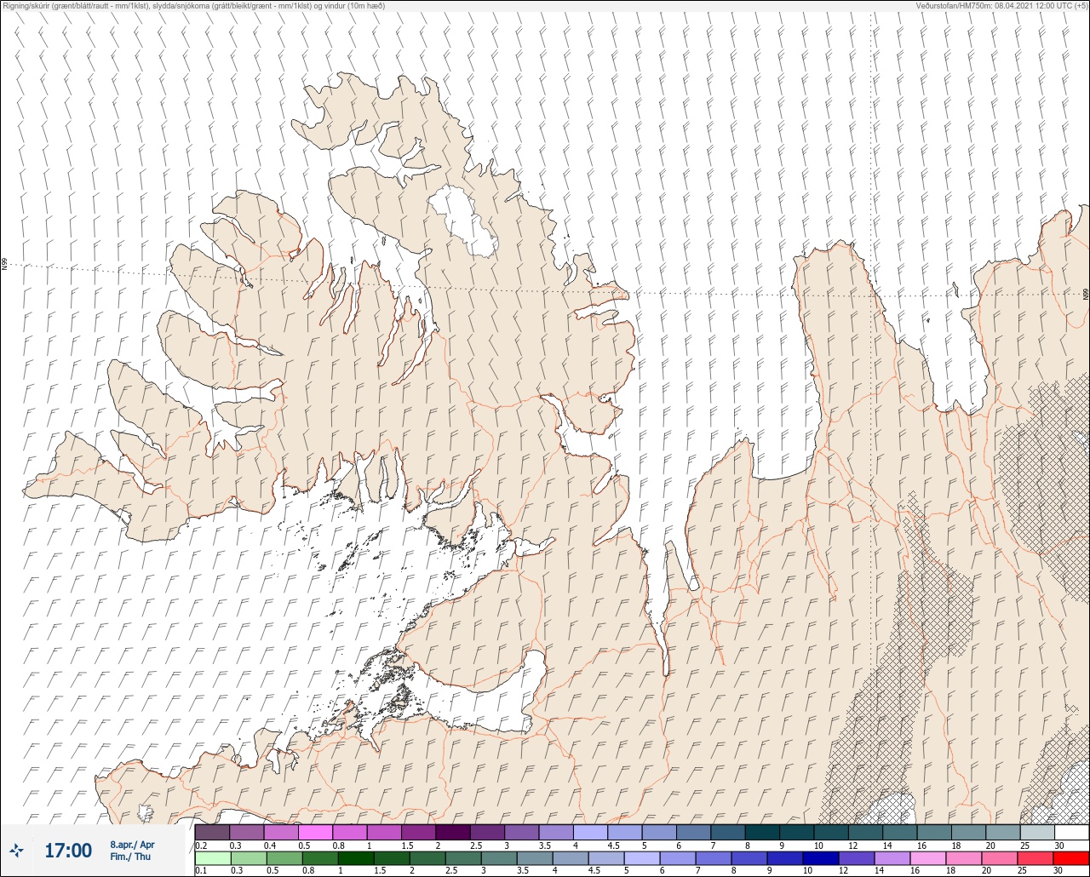
Task: Select the dusky purple 0.2 swatch
Action: [212, 832]
